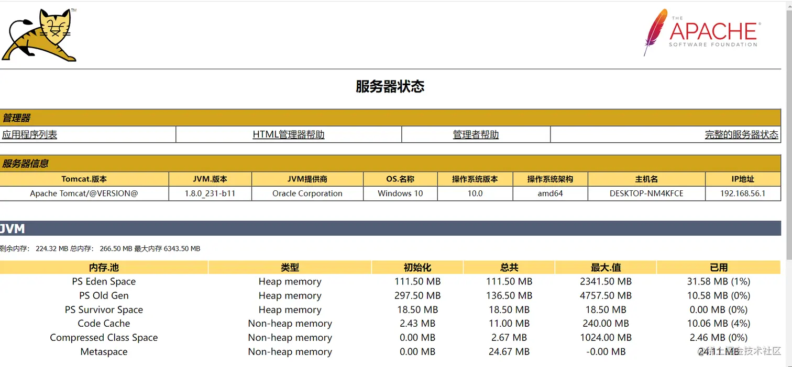Viewport: 792px width, 367px height.
Task: Click the JVM提供商 column header
Action: pos(307,179)
